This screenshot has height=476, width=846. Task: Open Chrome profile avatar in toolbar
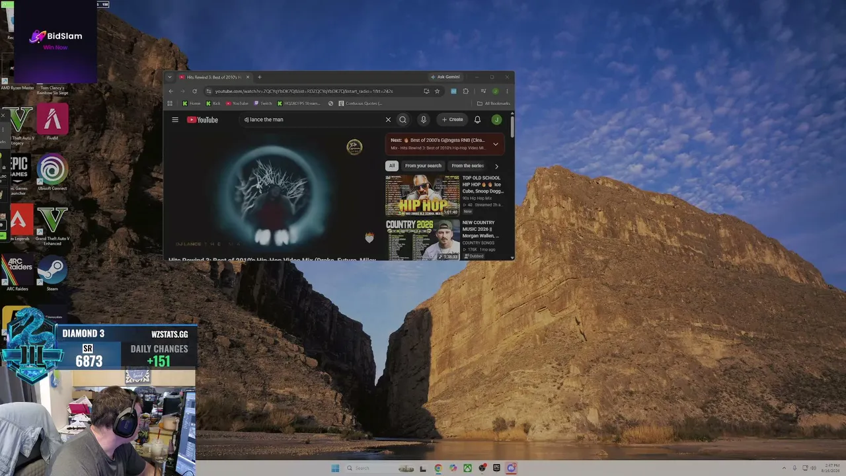496,91
